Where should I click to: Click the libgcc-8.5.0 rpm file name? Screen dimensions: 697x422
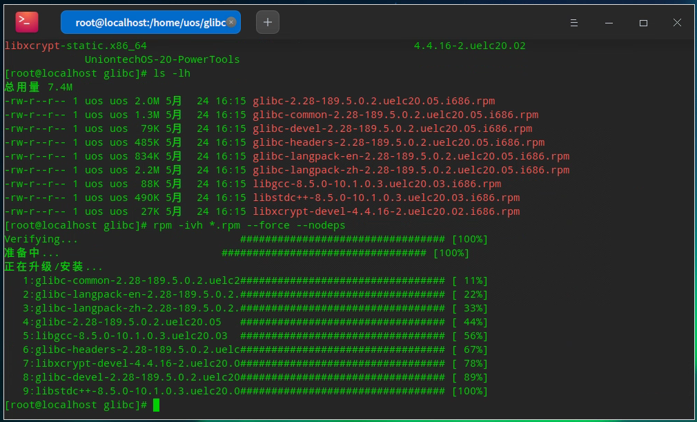click(x=377, y=184)
